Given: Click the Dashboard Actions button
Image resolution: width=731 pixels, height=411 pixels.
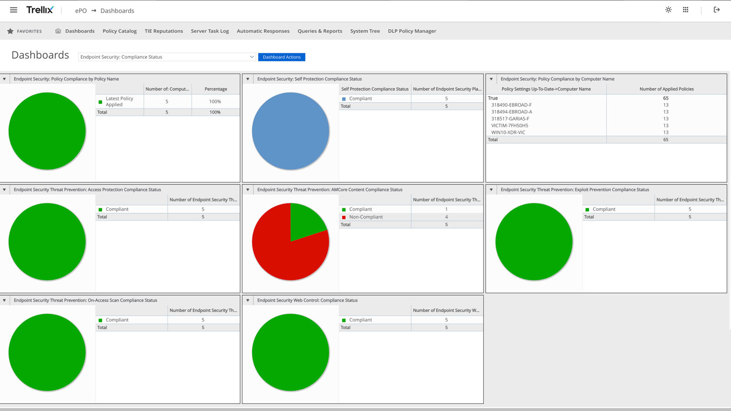Looking at the screenshot, I should pos(281,57).
